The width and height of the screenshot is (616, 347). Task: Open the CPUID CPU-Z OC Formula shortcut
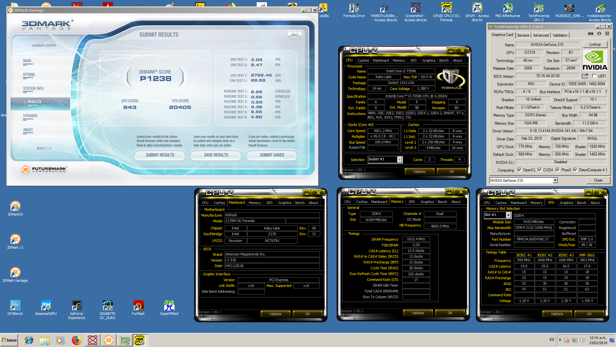coord(446,12)
